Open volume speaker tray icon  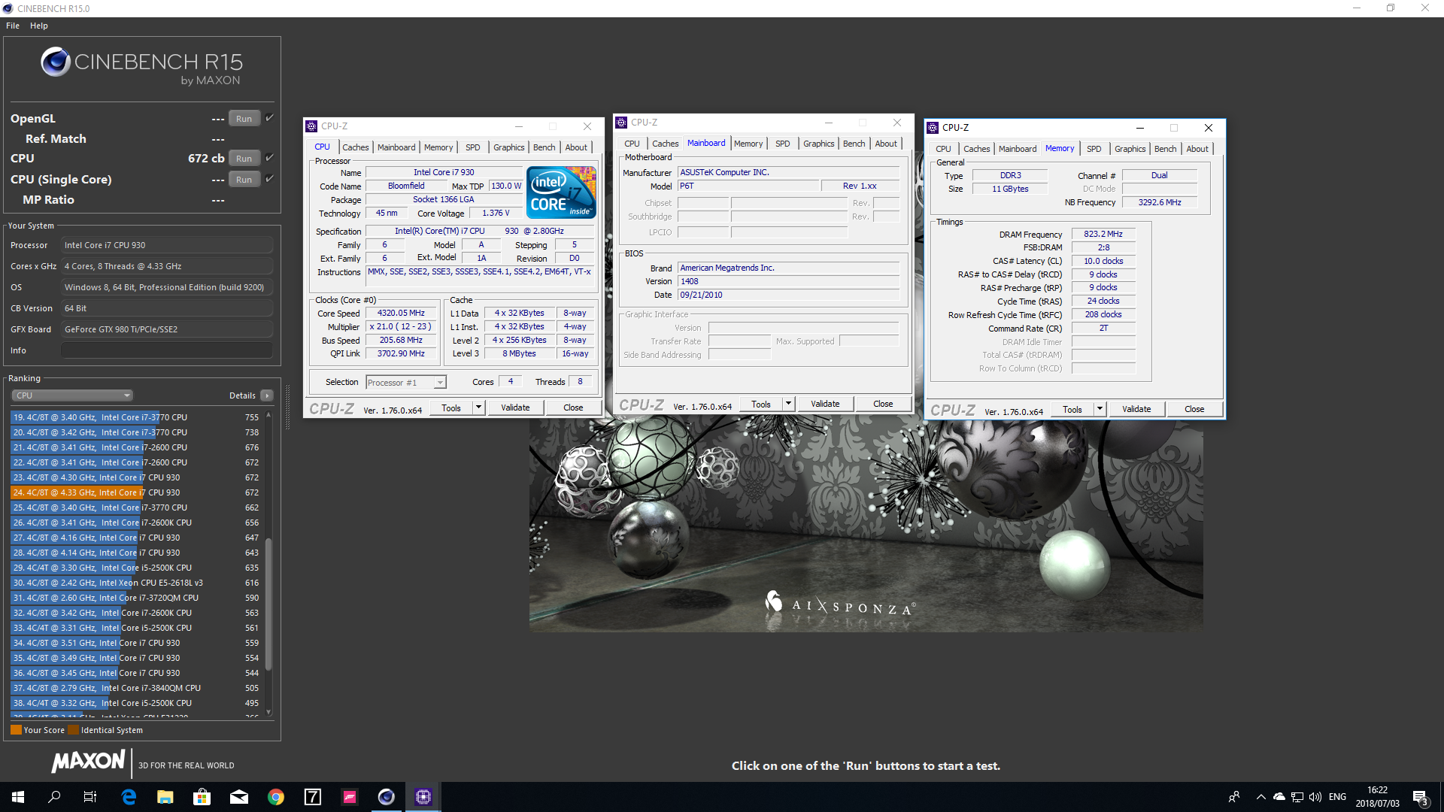(x=1315, y=797)
